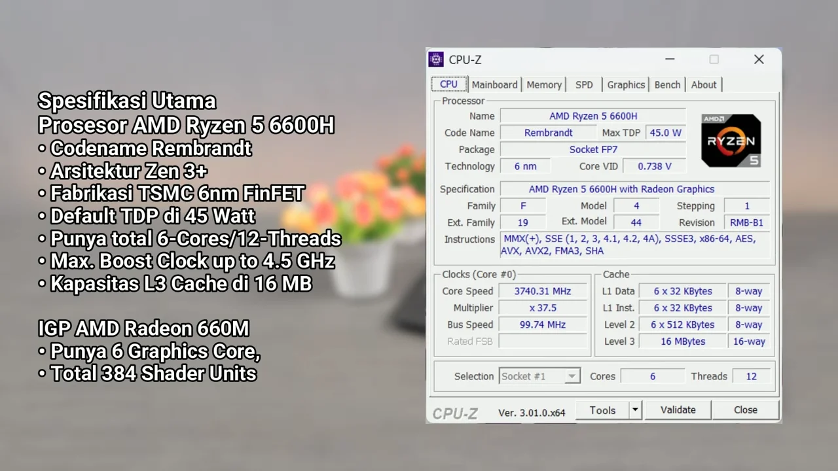Minimize the CPU-Z window
The height and width of the screenshot is (471, 838).
click(670, 60)
